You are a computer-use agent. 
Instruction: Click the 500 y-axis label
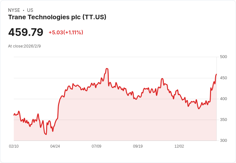pos(223,57)
